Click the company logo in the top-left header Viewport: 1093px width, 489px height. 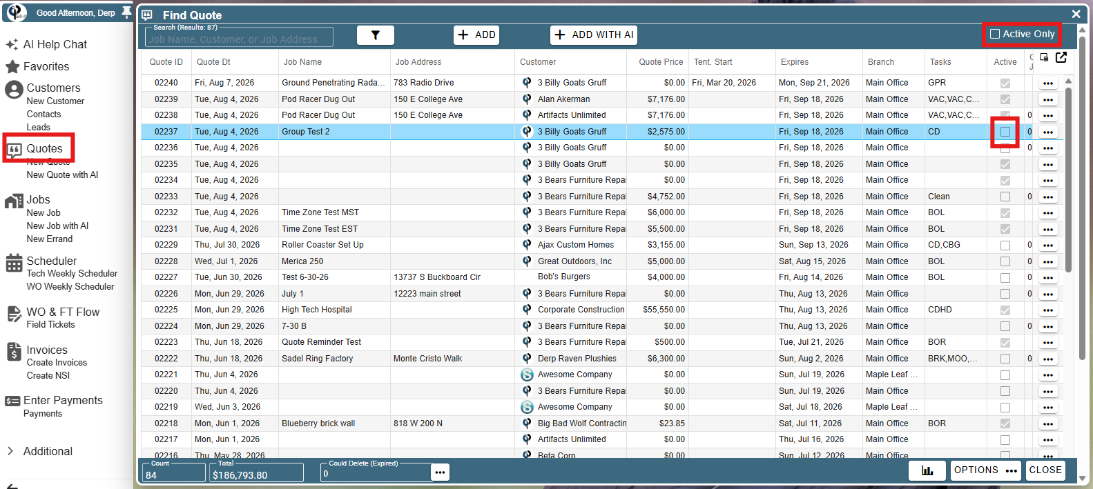coord(17,12)
